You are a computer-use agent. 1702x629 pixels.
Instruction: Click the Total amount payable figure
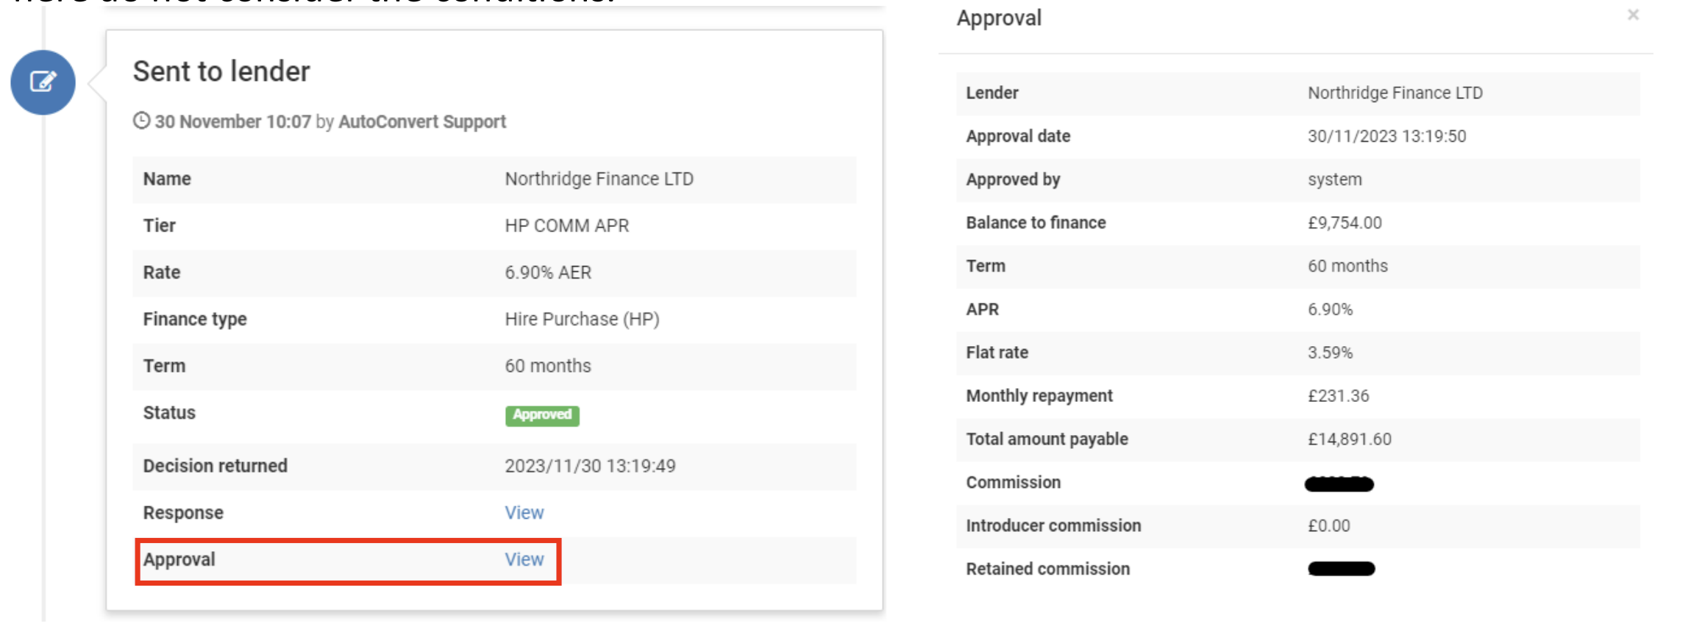tap(1349, 439)
